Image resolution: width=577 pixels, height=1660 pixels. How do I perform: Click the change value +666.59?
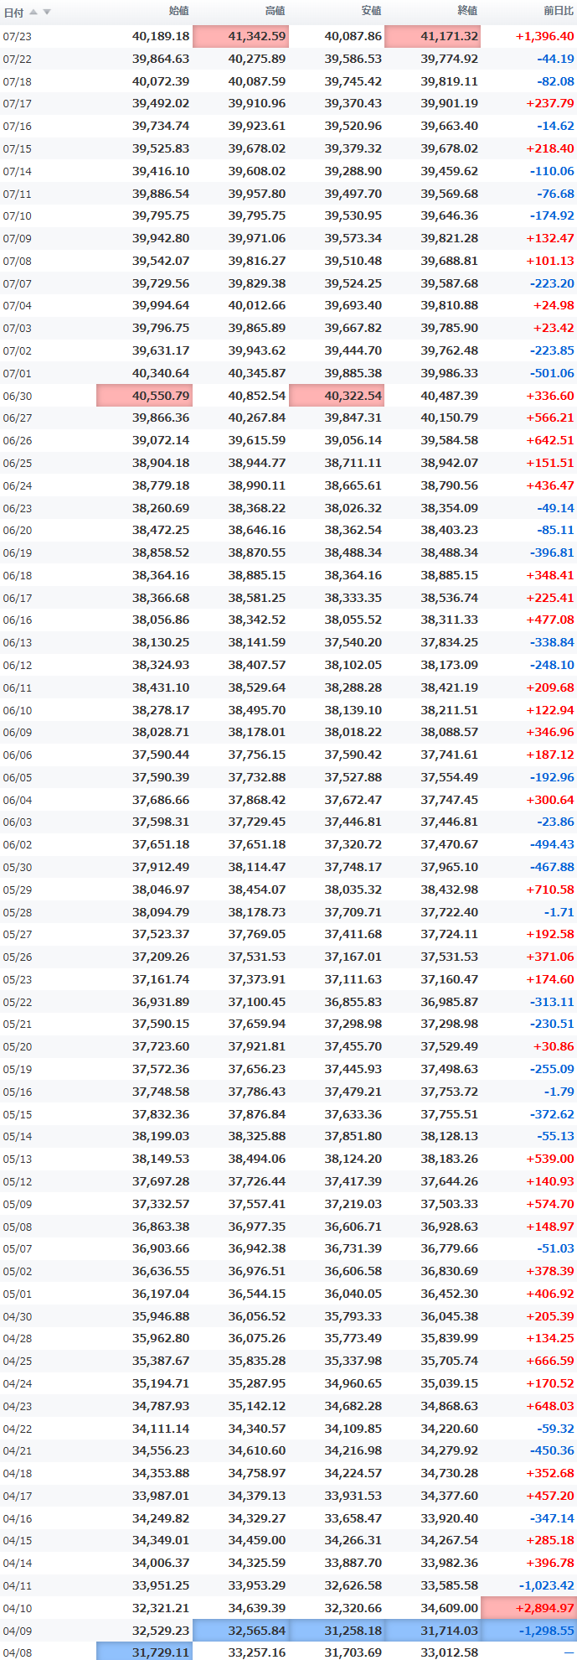[x=550, y=1361]
